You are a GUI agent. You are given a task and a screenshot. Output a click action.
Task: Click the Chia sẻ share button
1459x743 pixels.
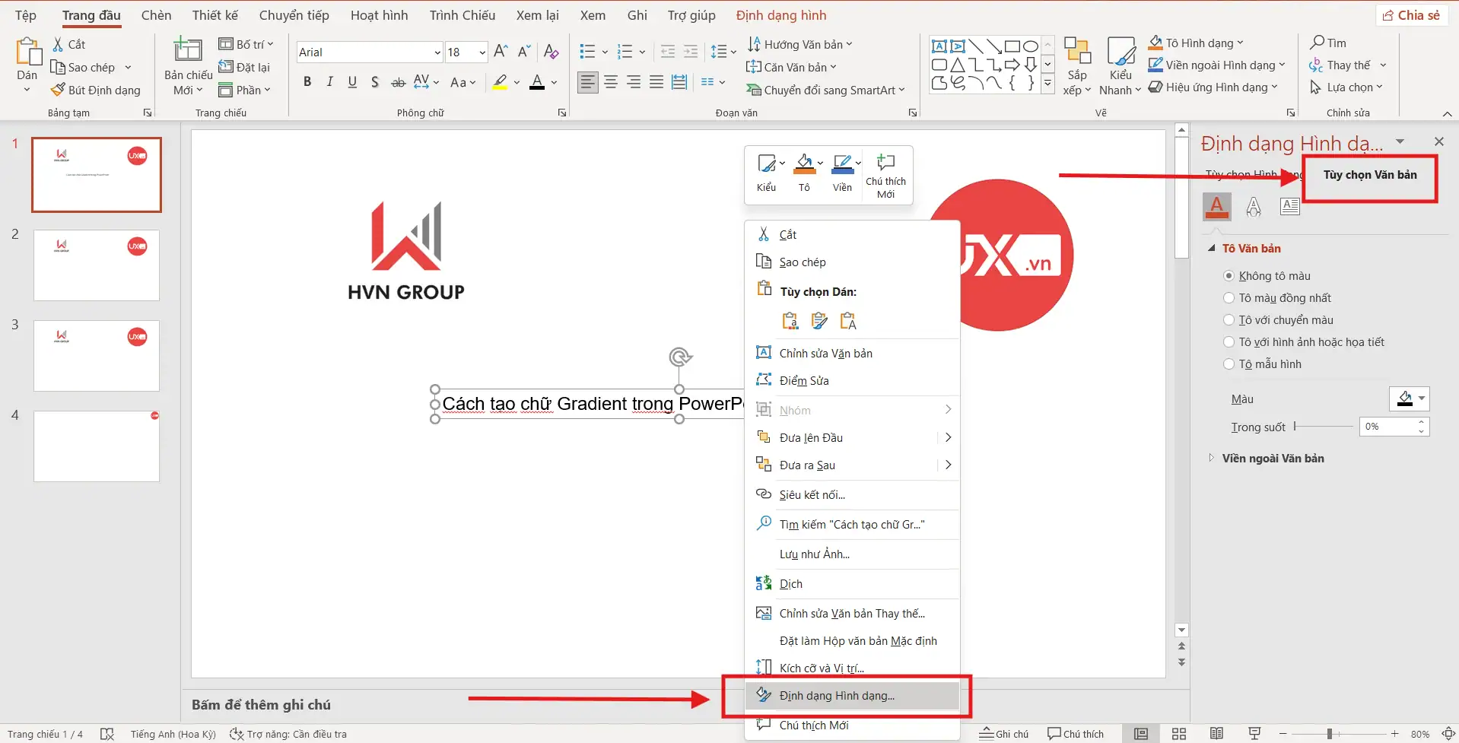1411,15
